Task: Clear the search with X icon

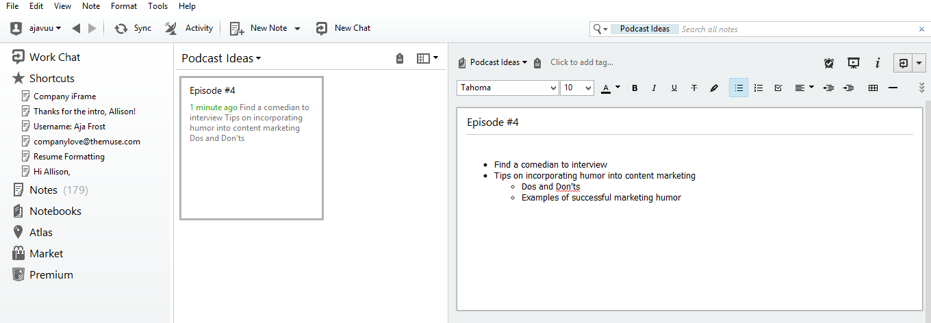Action: (x=921, y=29)
